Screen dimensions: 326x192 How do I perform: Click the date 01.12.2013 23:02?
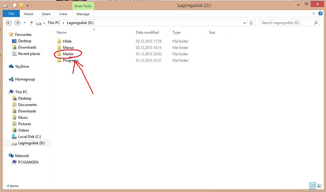tap(149, 54)
